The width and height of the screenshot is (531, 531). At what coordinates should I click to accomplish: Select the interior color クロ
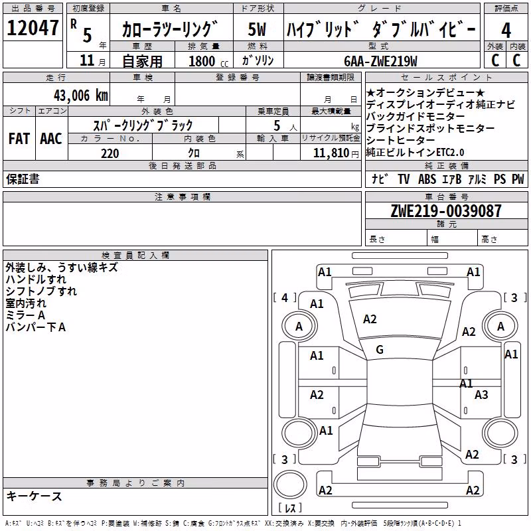pos(194,153)
